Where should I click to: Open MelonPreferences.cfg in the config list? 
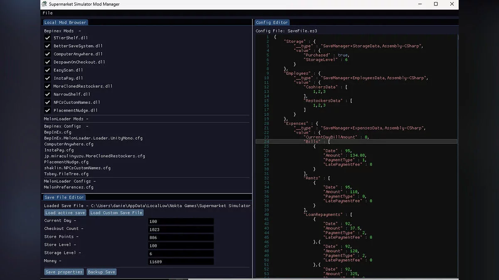[69, 187]
